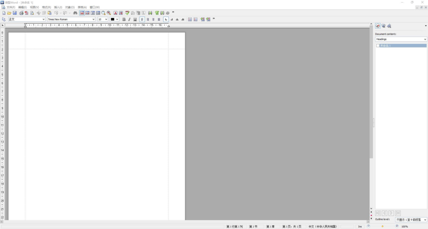This screenshot has height=229, width=428.
Task: Expand the undo history dropdown arrow
Action: pyautogui.click(x=60, y=13)
